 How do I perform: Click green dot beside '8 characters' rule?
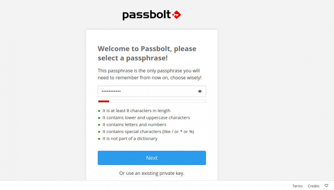click(99, 111)
